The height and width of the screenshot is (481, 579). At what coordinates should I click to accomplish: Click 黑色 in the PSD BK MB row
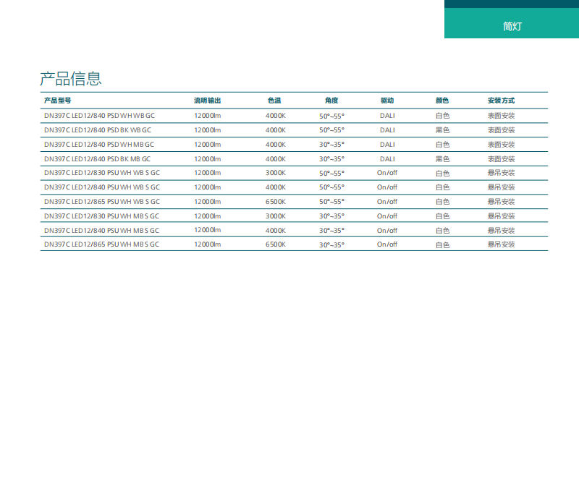coord(442,158)
